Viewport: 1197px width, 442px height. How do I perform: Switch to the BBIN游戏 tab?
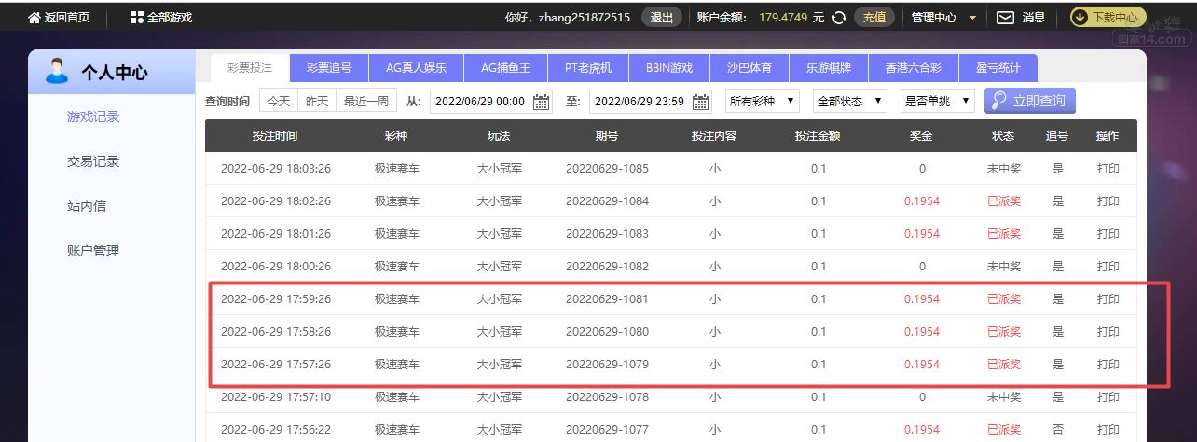[x=669, y=68]
